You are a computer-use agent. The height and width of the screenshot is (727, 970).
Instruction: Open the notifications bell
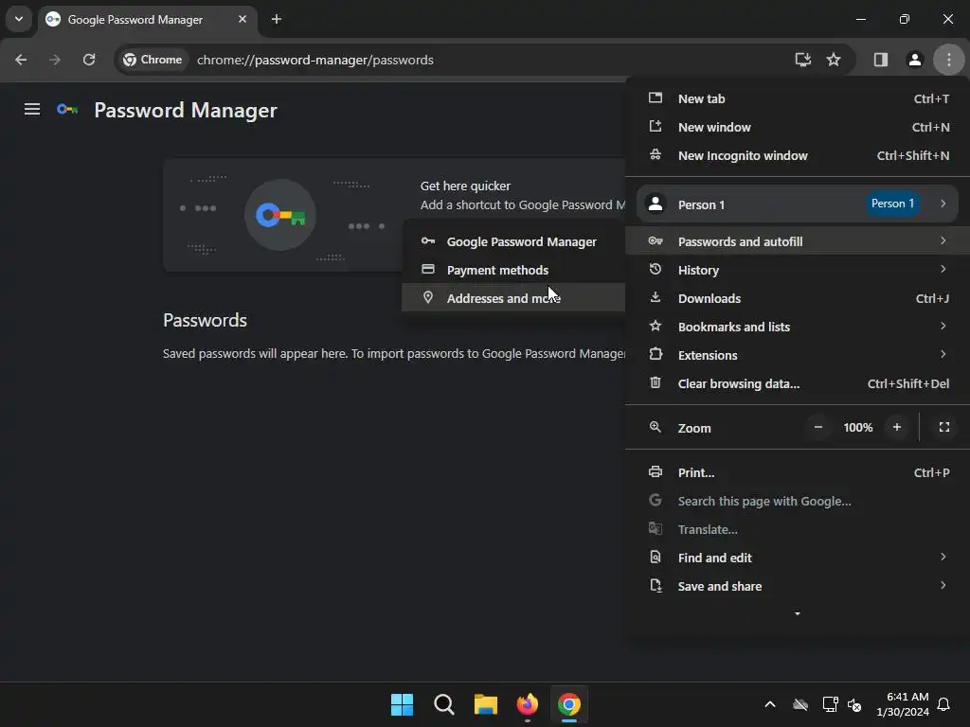tap(944, 704)
